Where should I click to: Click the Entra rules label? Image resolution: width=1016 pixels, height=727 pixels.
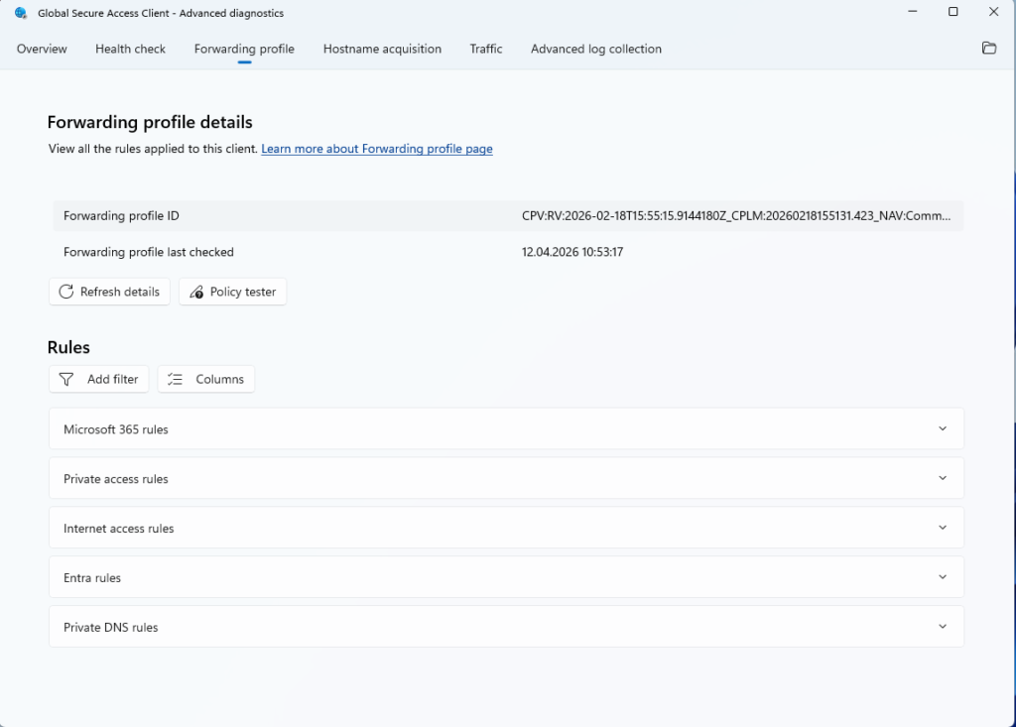[x=92, y=578]
